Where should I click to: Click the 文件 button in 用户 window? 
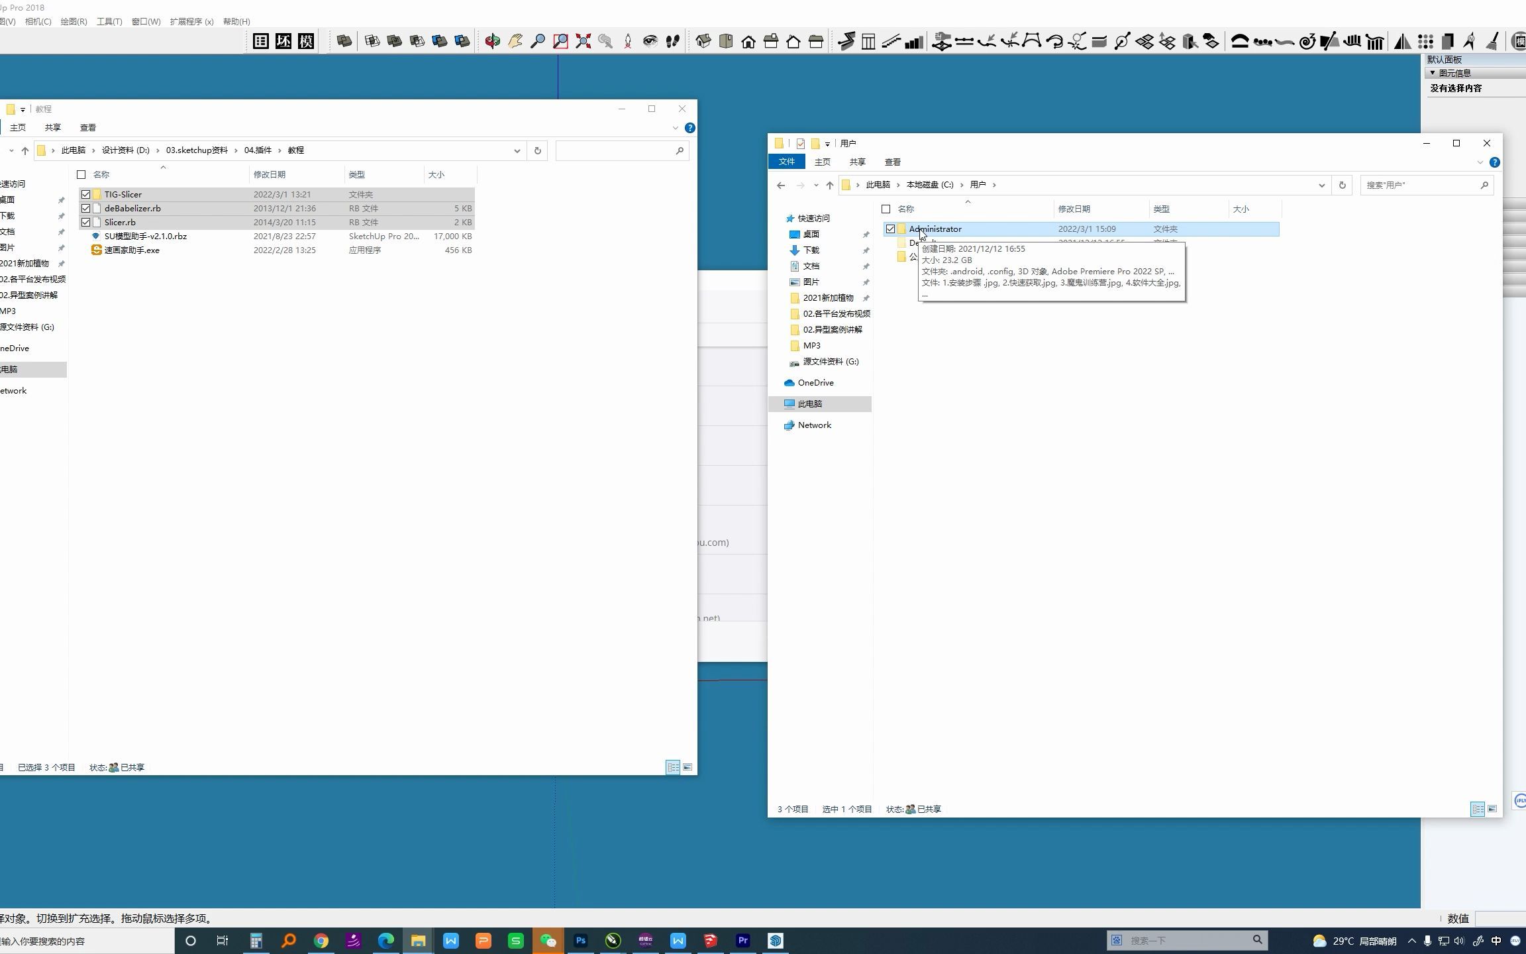click(786, 162)
